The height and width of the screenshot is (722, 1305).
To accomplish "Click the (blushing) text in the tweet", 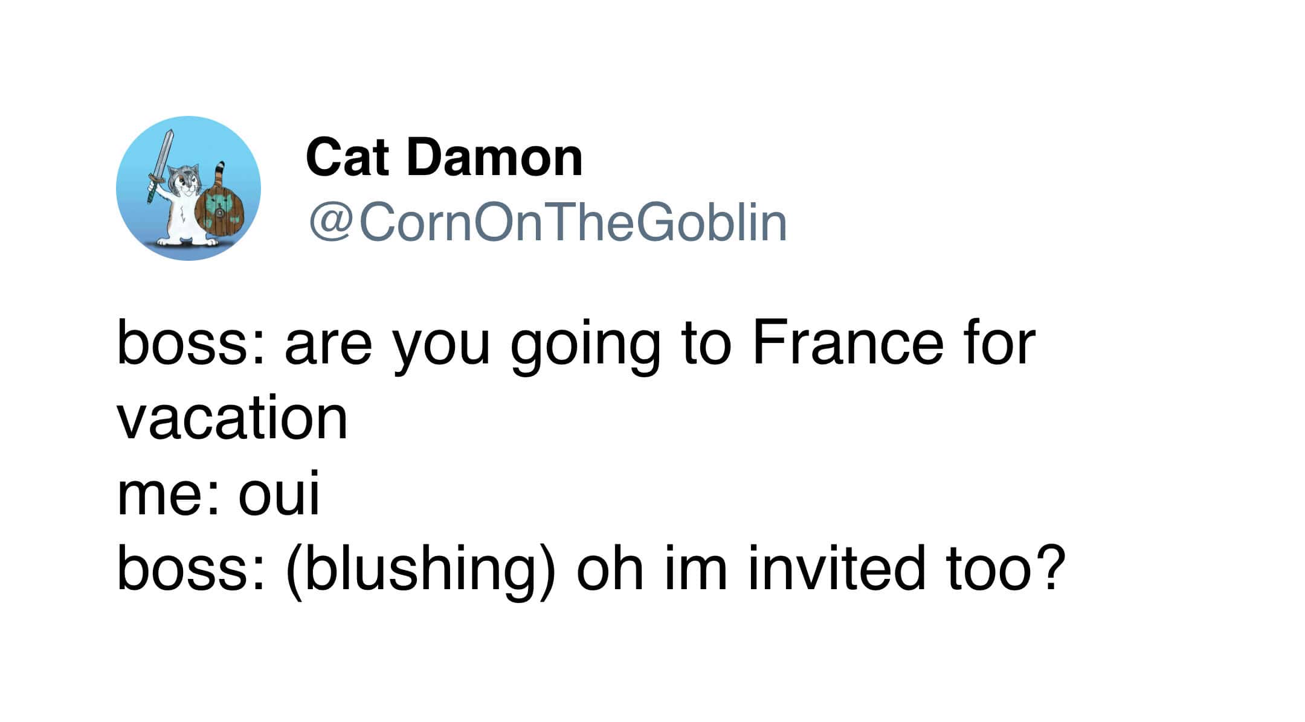I will click(420, 570).
